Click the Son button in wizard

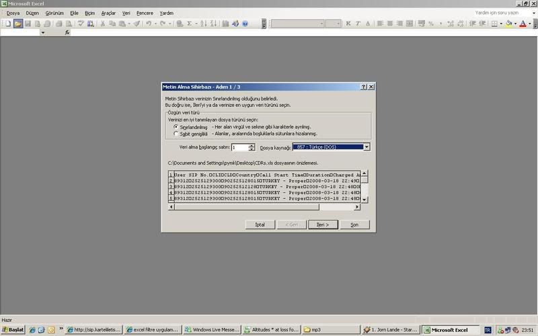pyautogui.click(x=354, y=224)
